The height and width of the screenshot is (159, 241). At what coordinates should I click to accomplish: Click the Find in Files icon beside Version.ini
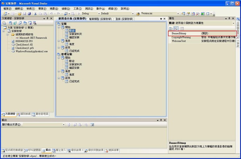point(138,14)
